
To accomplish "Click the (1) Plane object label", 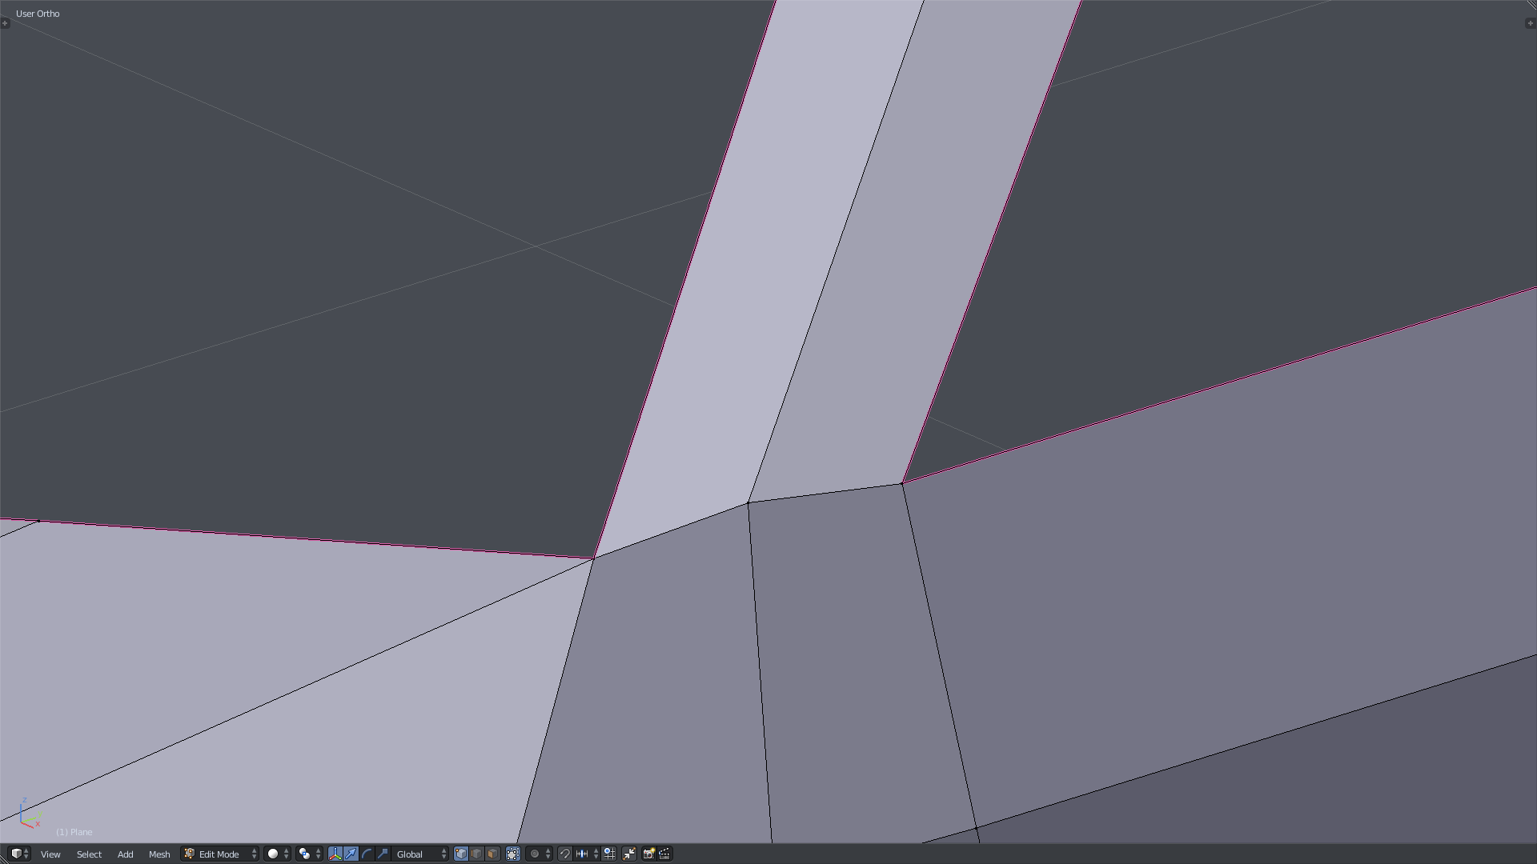I will click(x=74, y=832).
